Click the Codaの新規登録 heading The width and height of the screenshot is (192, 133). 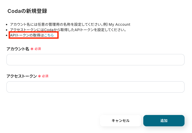point(27,11)
